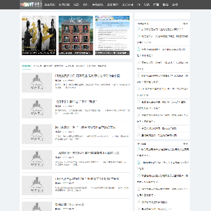The image size is (211, 211).
Task: Open the fourth article headline link
Action: pos(87,153)
